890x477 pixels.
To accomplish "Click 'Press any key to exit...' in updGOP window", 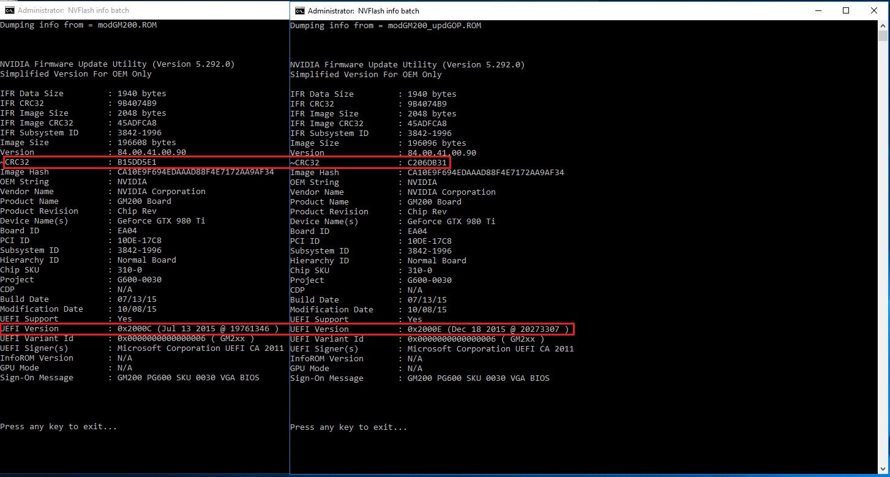I will (349, 427).
